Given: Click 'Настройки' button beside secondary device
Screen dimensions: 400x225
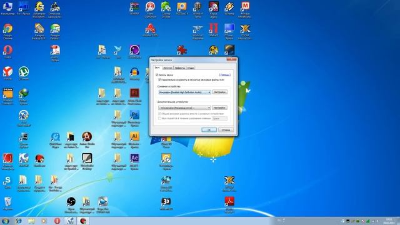Looking at the screenshot, I should pyautogui.click(x=219, y=107).
